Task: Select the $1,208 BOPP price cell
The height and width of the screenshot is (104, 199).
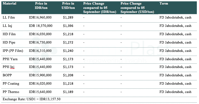Action: click(68, 75)
